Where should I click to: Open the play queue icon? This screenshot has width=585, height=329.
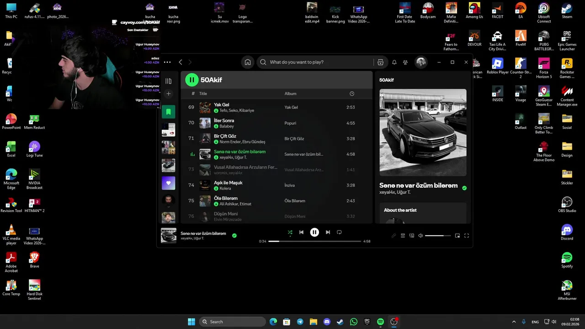[403, 236]
